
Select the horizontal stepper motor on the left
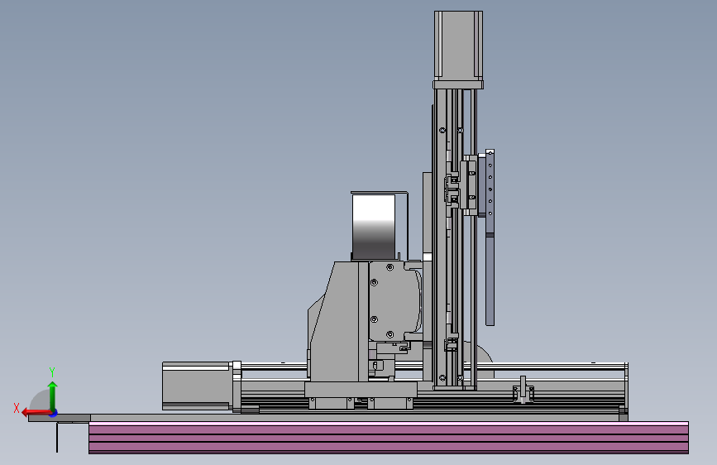click(x=196, y=386)
